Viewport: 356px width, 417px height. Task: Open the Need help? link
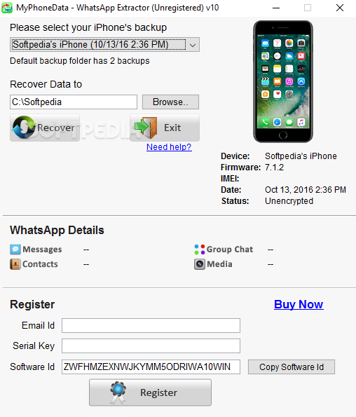[169, 146]
